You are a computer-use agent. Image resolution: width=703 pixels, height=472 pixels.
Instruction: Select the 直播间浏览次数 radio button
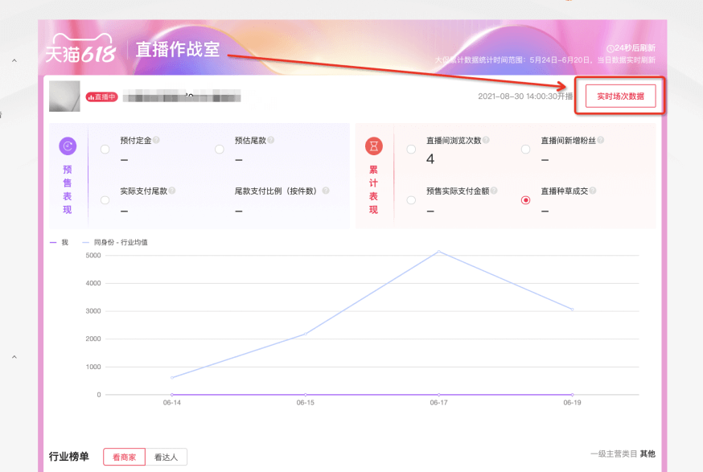pyautogui.click(x=411, y=150)
